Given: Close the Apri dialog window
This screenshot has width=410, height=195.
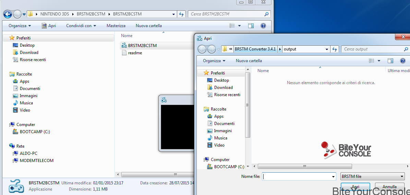Looking at the screenshot, I should 403,37.
